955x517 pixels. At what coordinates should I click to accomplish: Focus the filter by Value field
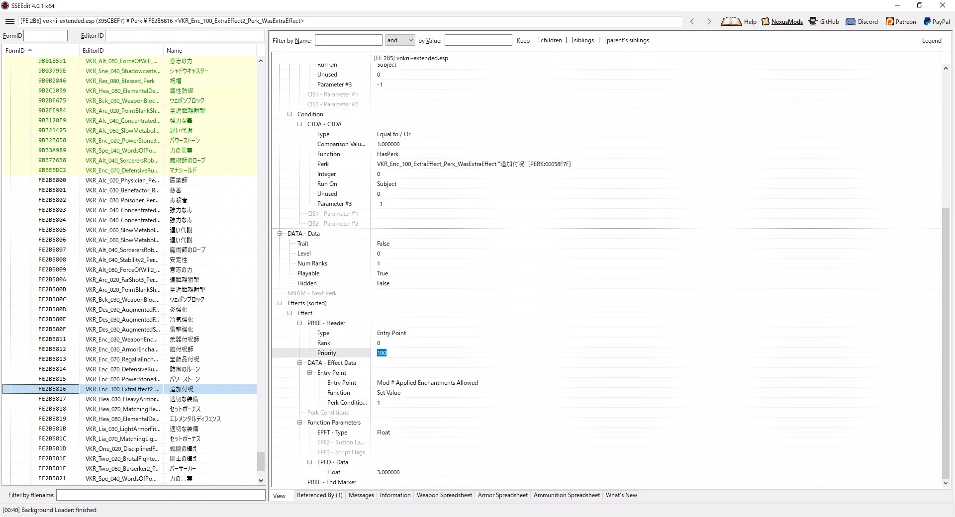click(x=478, y=40)
